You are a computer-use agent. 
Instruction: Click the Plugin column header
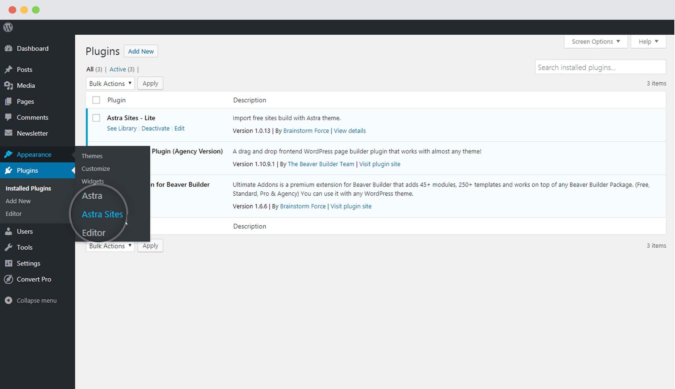(x=116, y=100)
